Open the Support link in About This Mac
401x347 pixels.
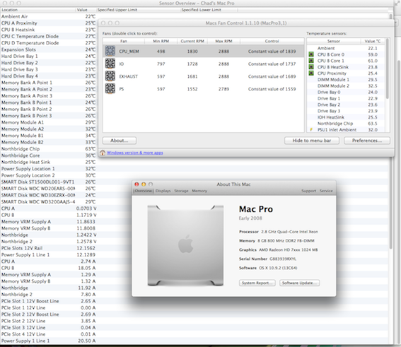tap(308, 191)
